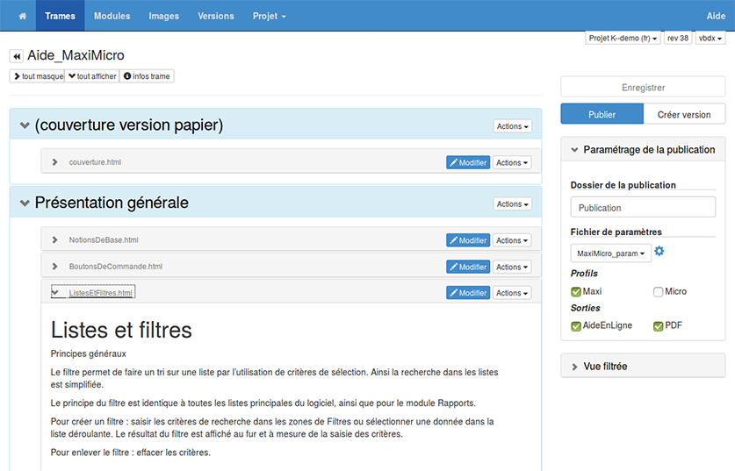Click the Publier button
The image size is (735, 471).
pos(602,114)
